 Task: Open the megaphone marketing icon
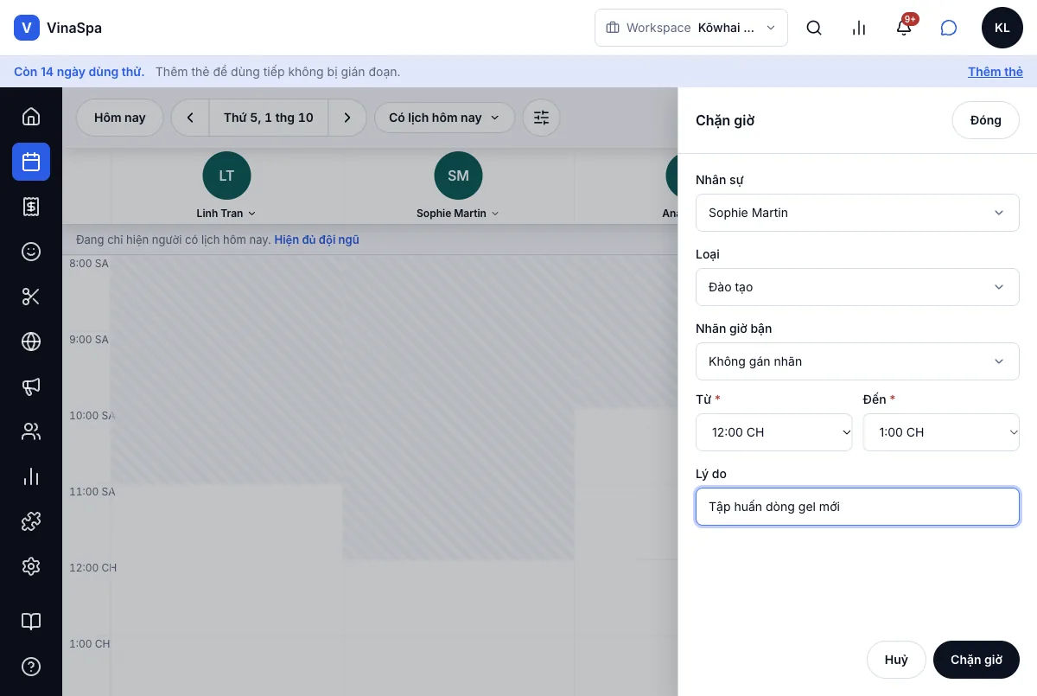31,386
